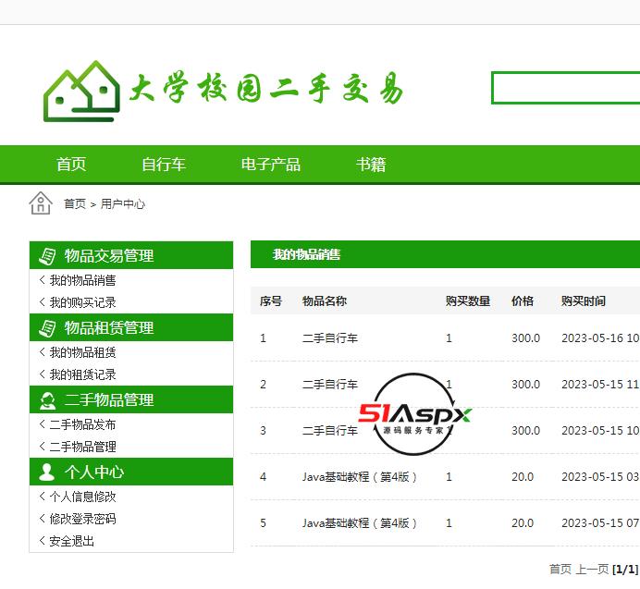Open 我的购买记录 in sidebar
The image size is (640, 589).
pos(83,302)
